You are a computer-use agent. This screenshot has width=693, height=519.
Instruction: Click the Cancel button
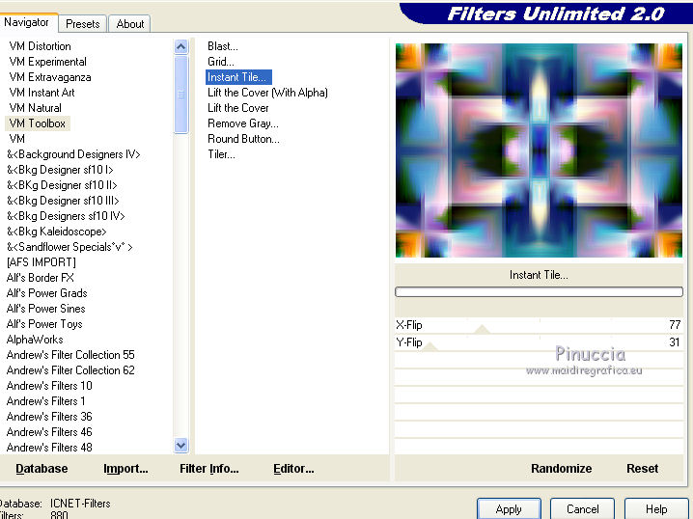point(582,509)
